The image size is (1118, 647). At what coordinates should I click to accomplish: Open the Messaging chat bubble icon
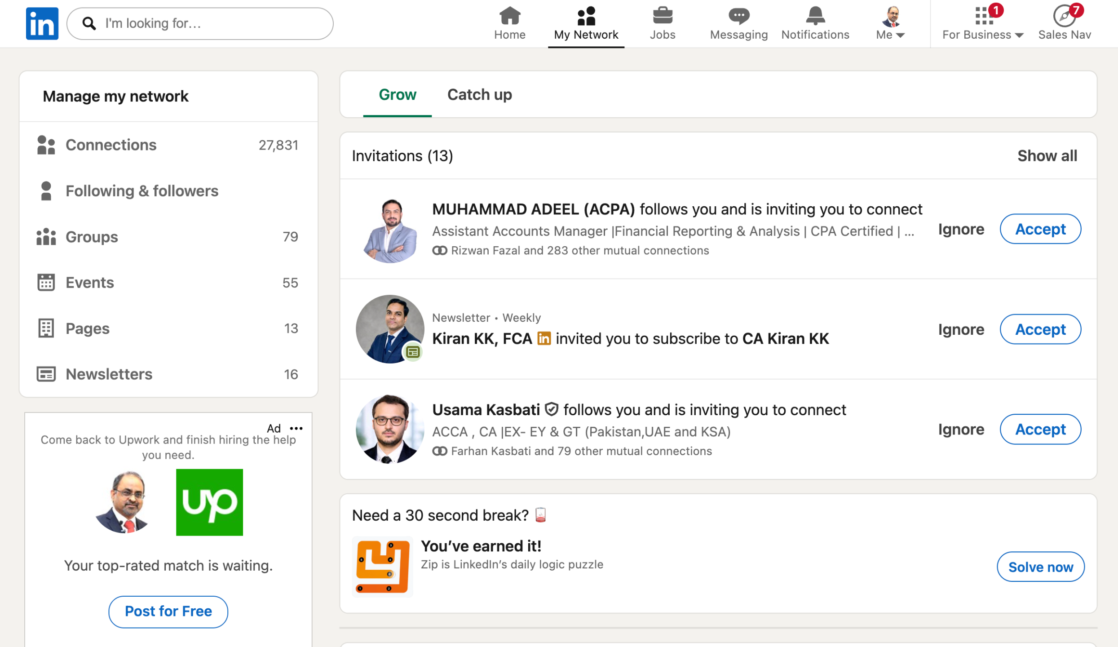tap(738, 16)
